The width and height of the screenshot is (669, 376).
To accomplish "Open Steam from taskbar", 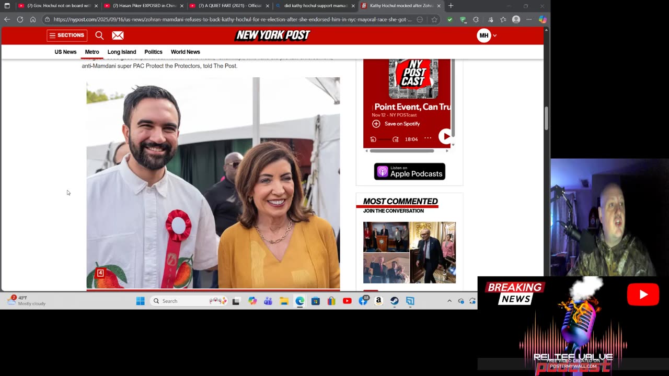I will [394, 301].
